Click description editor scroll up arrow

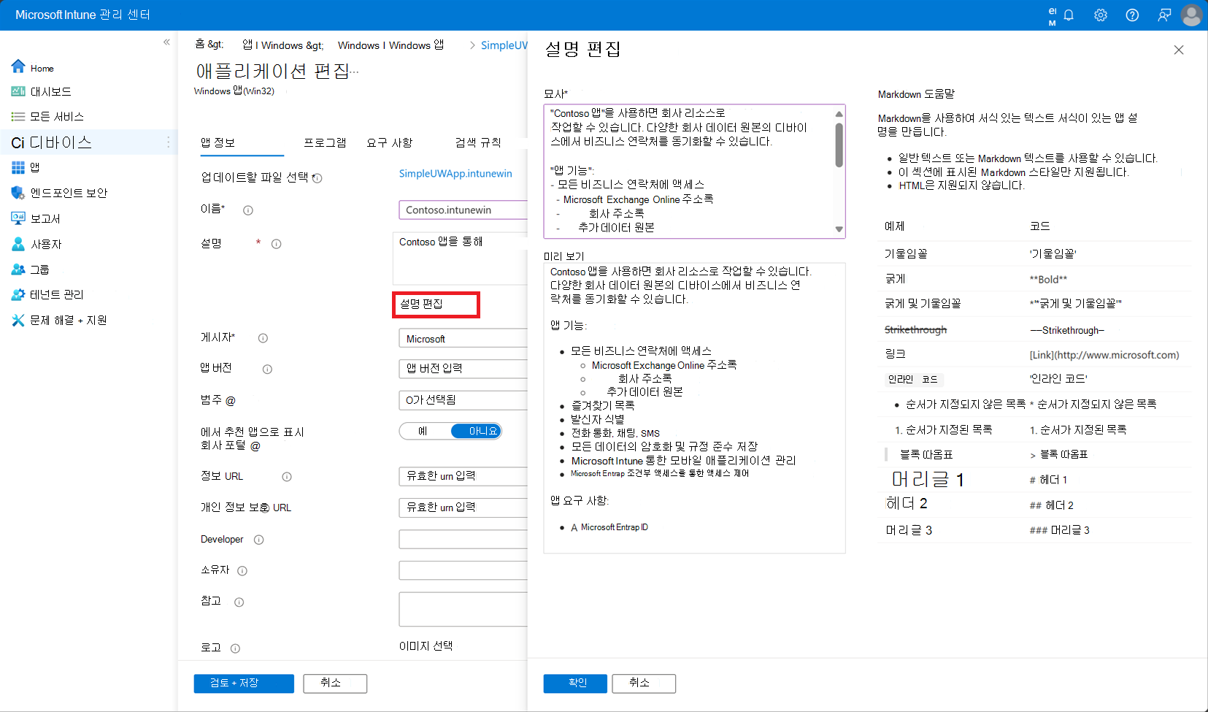click(x=839, y=114)
